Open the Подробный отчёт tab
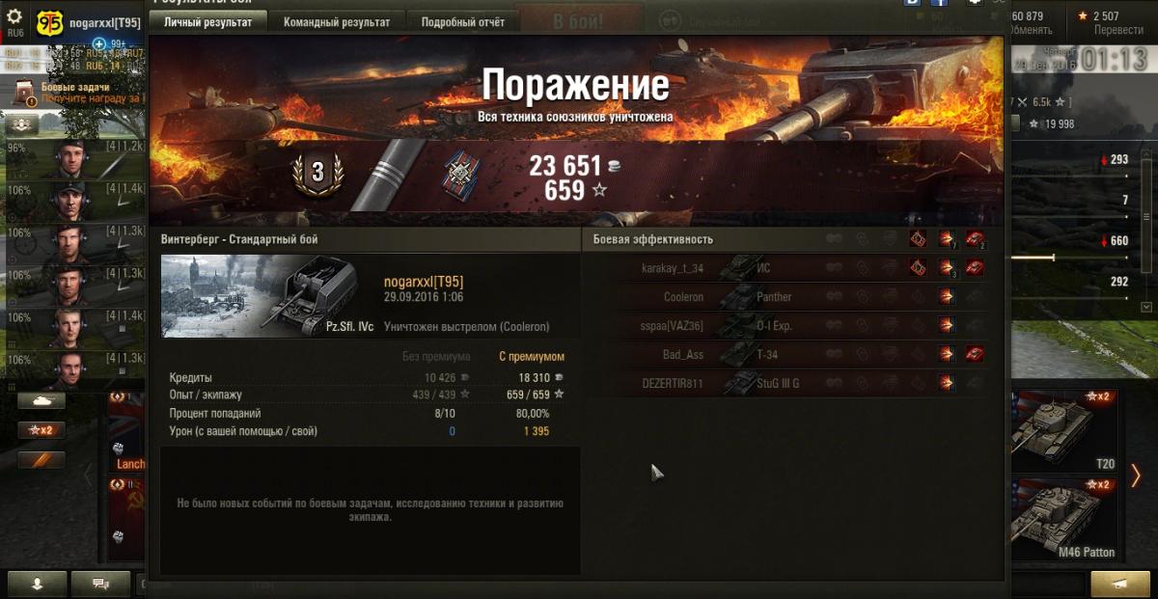Image resolution: width=1158 pixels, height=599 pixels. point(463,22)
